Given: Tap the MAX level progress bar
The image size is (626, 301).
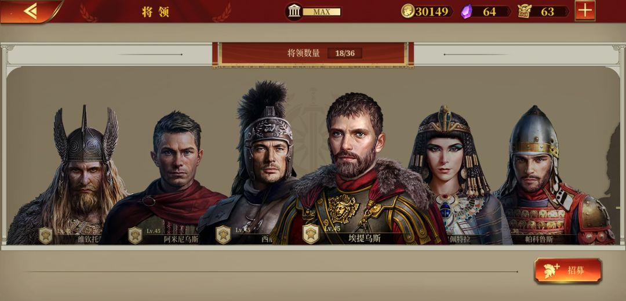Looking at the screenshot, I should [x=322, y=12].
